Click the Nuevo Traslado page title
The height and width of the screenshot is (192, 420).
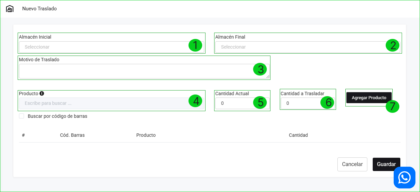(x=39, y=9)
